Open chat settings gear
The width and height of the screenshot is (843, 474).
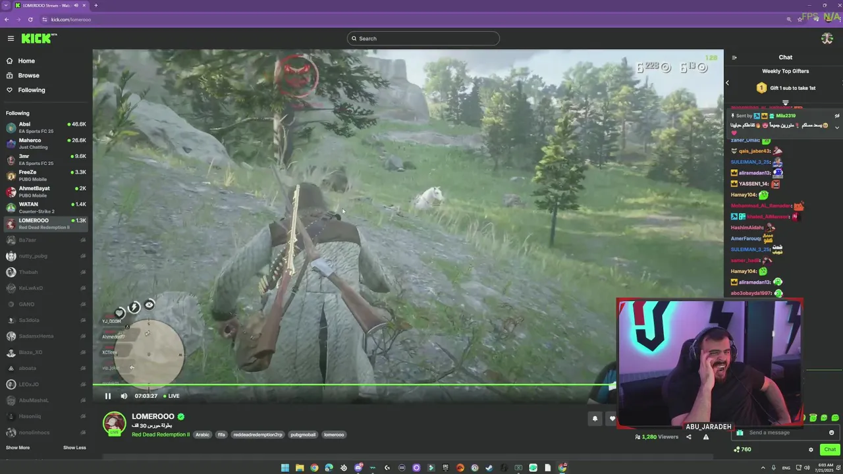(x=811, y=450)
